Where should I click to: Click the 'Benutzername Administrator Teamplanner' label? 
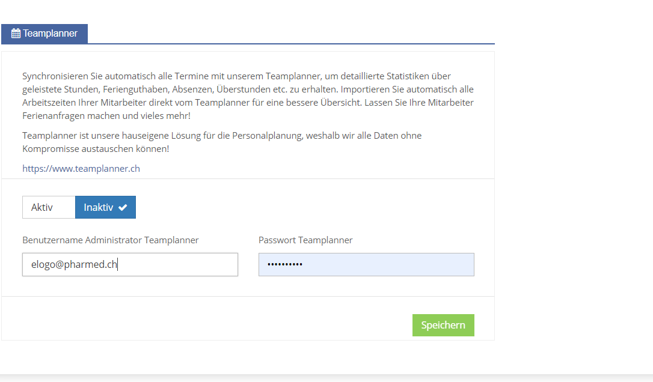111,240
